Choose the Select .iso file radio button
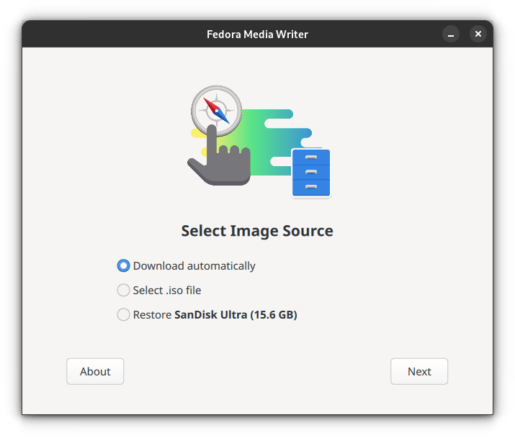 point(123,291)
